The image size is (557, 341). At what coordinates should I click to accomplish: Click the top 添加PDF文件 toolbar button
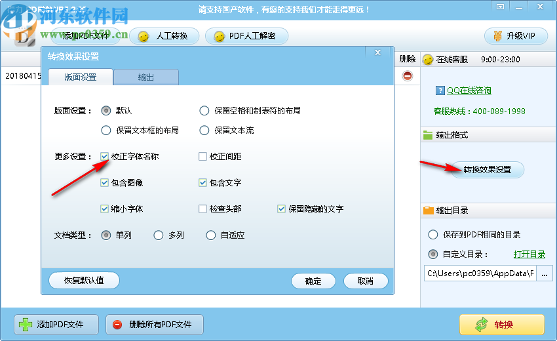[85, 36]
